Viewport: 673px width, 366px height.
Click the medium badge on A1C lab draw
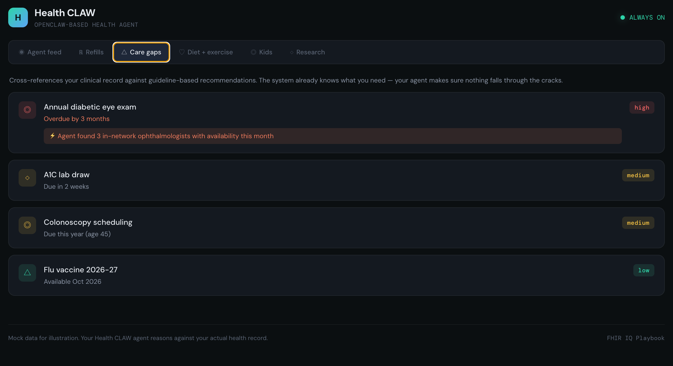638,175
